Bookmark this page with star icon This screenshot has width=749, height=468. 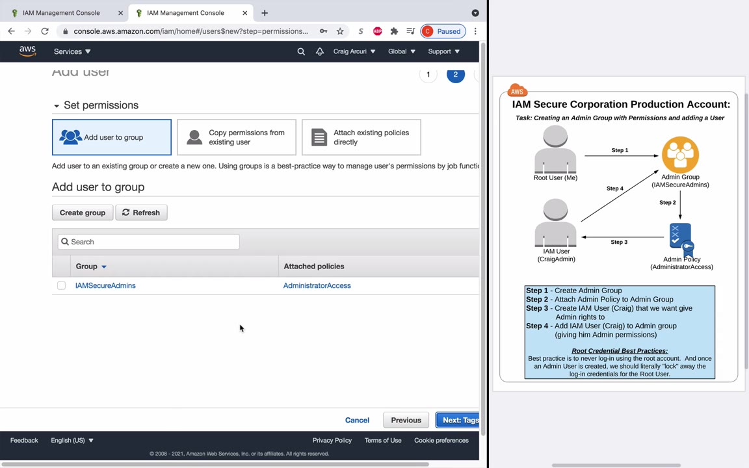tap(340, 31)
